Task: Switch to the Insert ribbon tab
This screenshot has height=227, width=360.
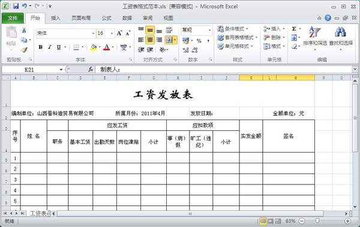Action: tap(56, 18)
